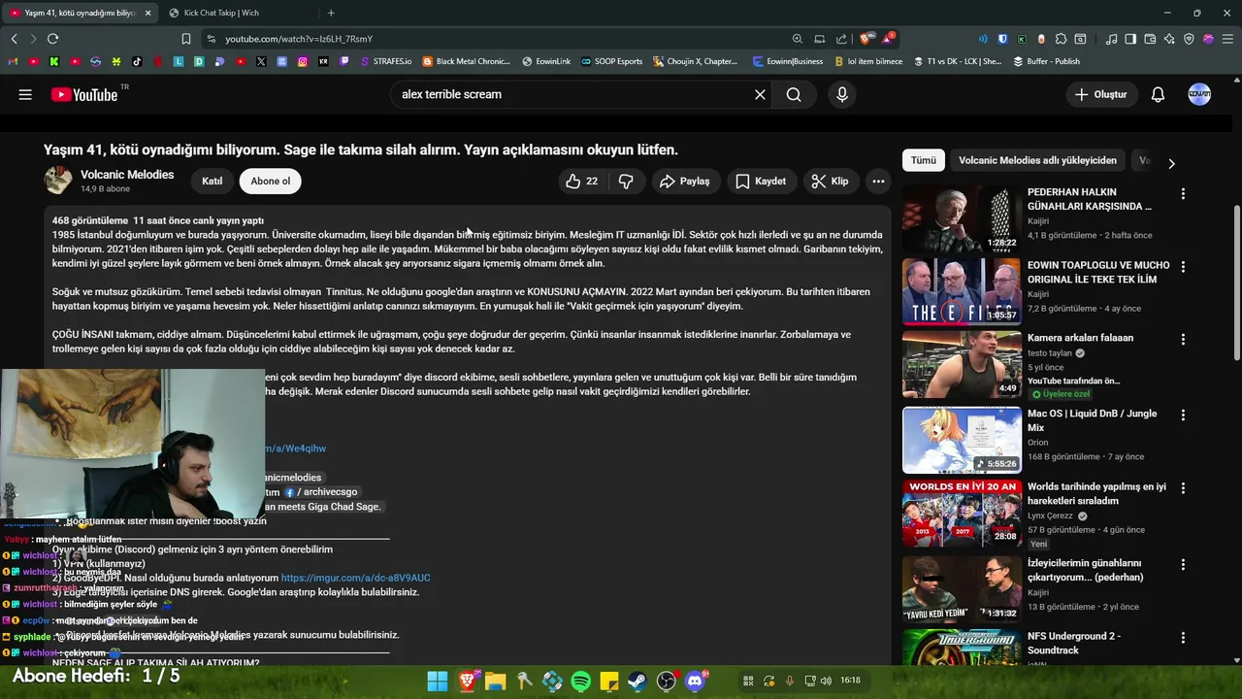Close the YouTube browser tab

pyautogui.click(x=148, y=13)
